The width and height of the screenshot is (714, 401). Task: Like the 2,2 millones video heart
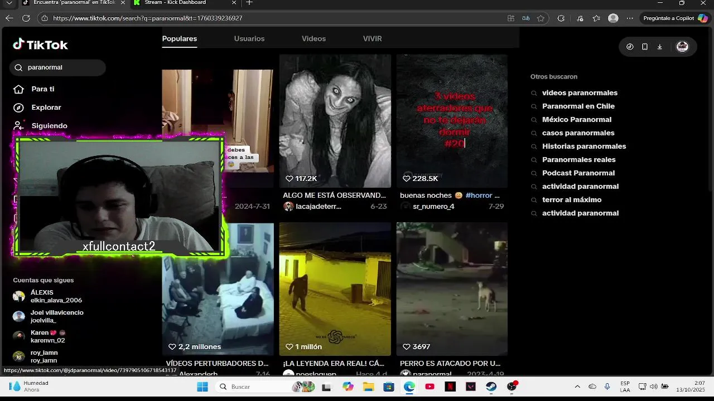click(x=172, y=347)
